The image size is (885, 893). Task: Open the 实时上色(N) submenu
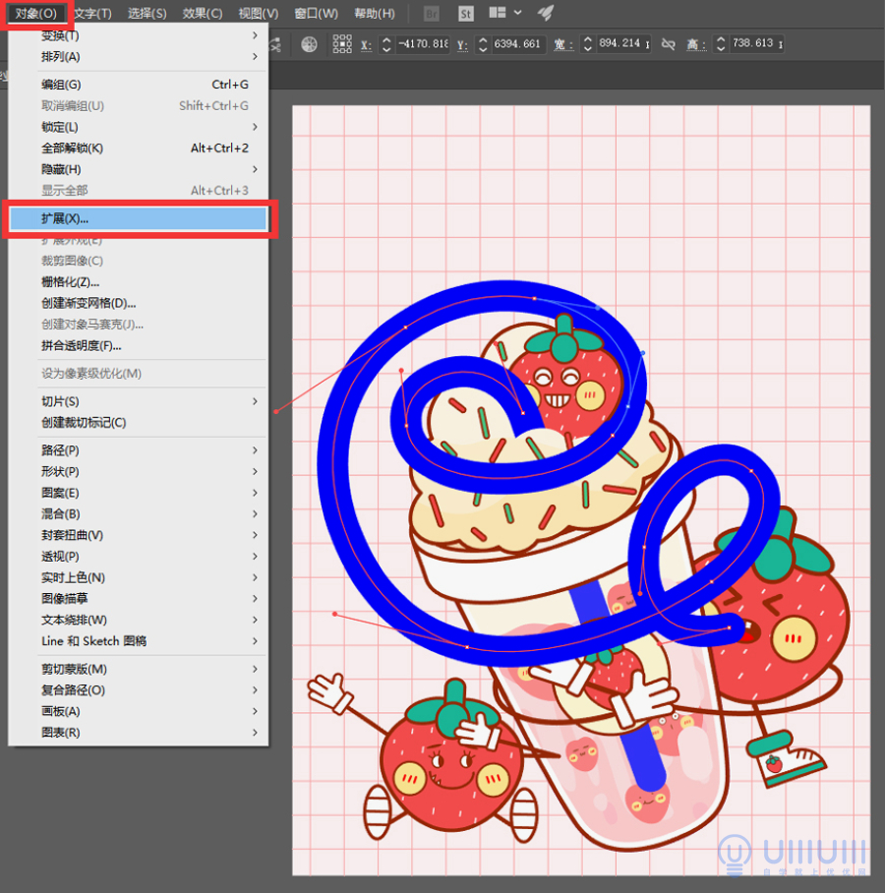click(138, 577)
